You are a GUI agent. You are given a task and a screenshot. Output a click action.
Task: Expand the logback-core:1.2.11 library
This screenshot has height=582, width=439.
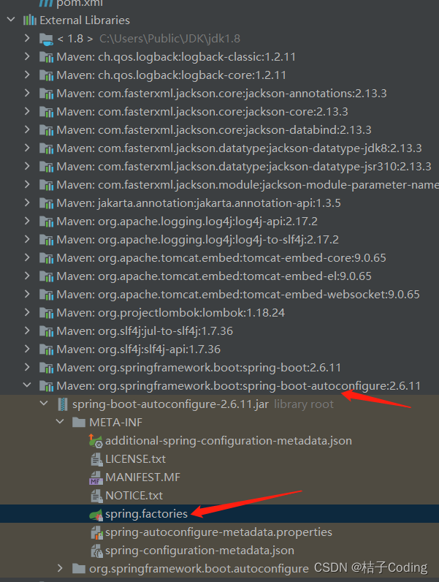pos(27,75)
